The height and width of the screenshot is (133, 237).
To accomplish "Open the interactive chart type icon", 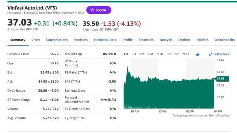I will coord(197,54).
